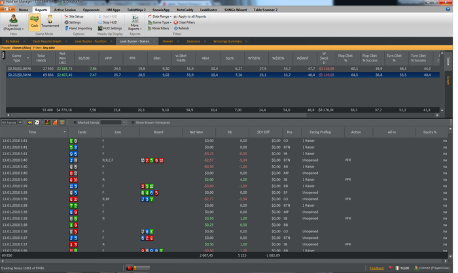This screenshot has width=458, height=273.
Task: Close the Overall report tab
Action: pos(178,41)
